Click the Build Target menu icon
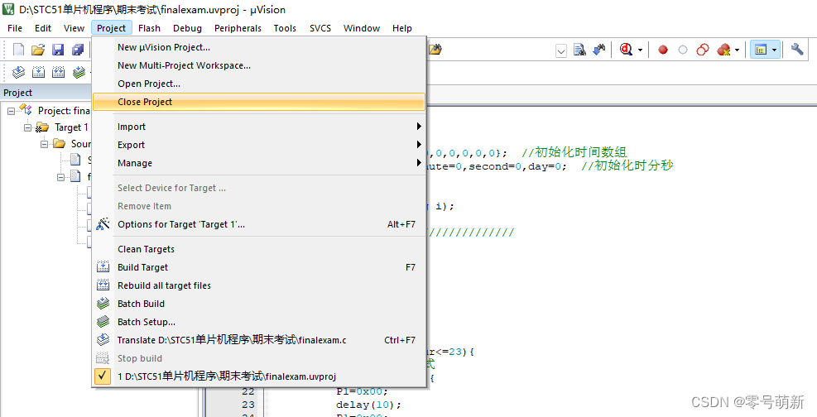This screenshot has height=417, width=817. [103, 267]
